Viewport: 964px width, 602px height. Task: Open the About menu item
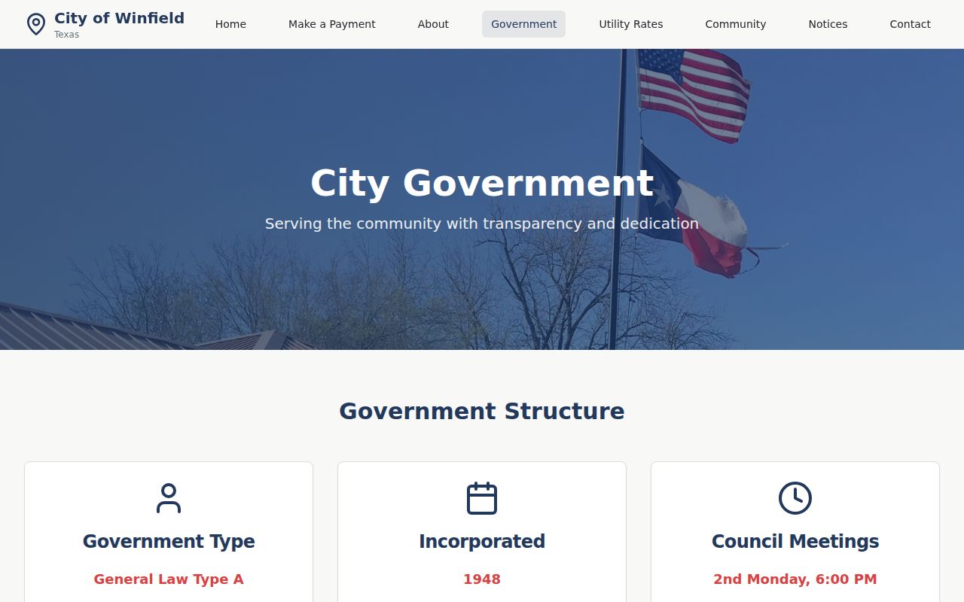point(433,24)
